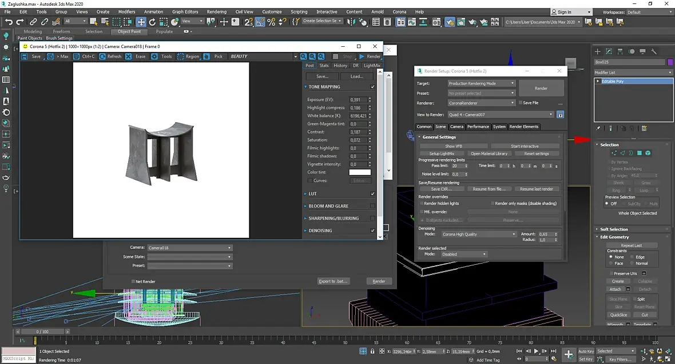675x364 pixels.
Task: Click the Start interactive button
Action: [x=525, y=146]
